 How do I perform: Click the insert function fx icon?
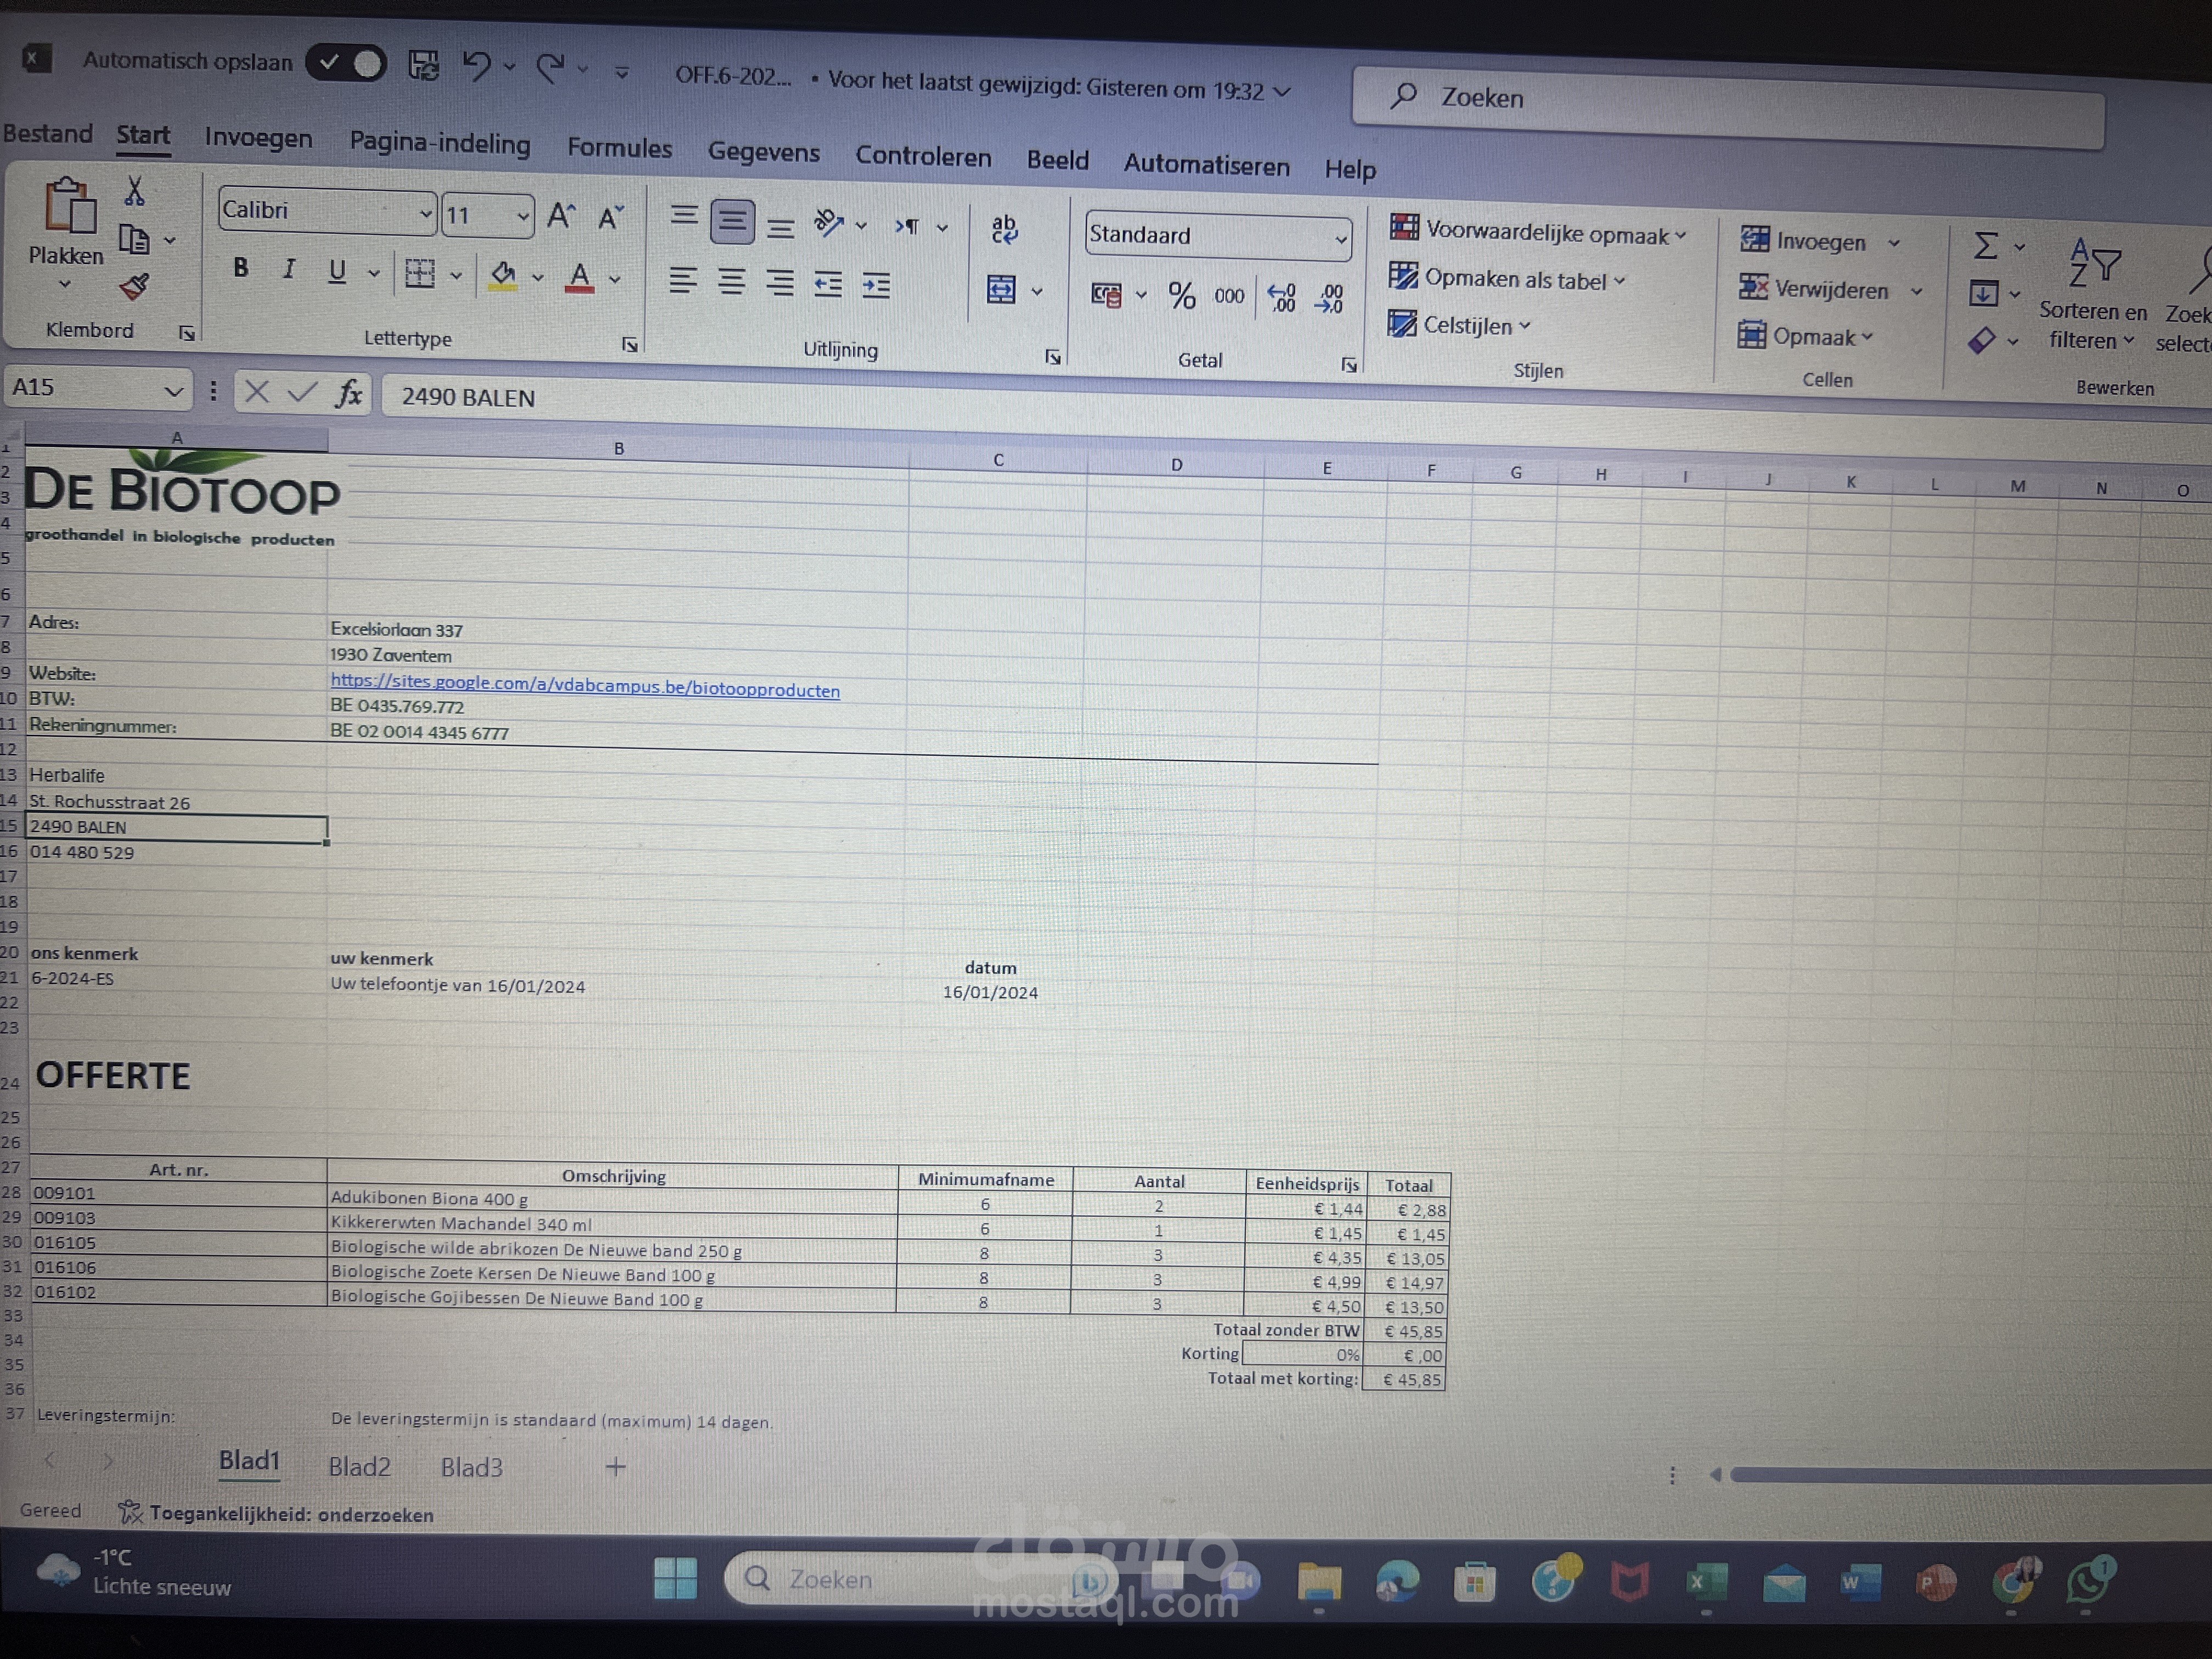pos(348,393)
